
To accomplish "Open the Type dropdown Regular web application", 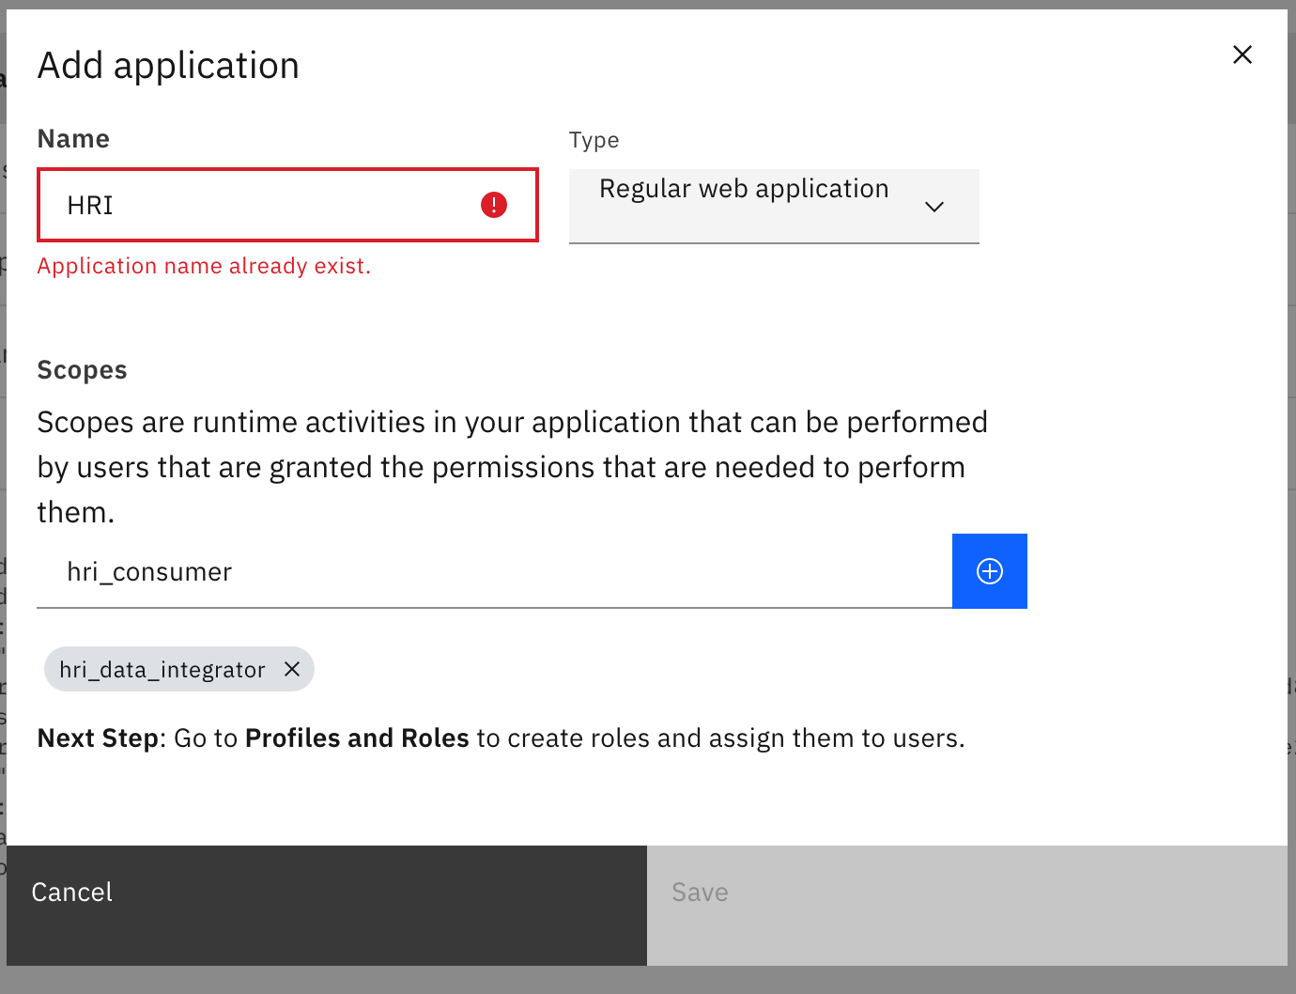I will [x=774, y=206].
